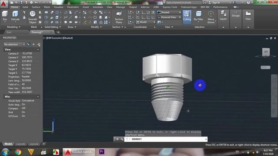Click the Smooth Object mesh tool
278x156 pixels.
(33, 17)
